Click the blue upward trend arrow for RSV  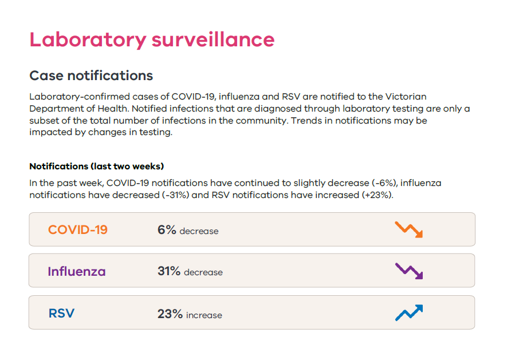(409, 313)
